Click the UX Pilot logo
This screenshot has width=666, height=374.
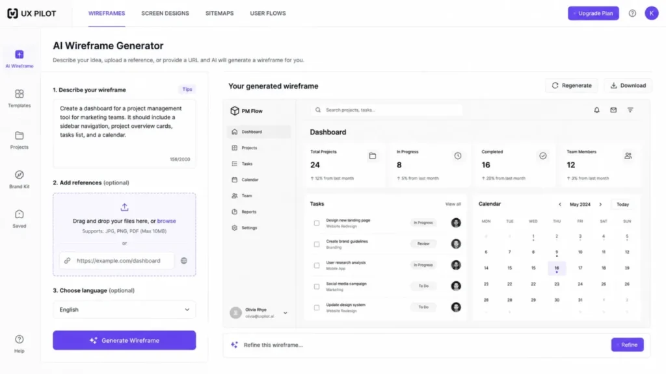tap(32, 13)
